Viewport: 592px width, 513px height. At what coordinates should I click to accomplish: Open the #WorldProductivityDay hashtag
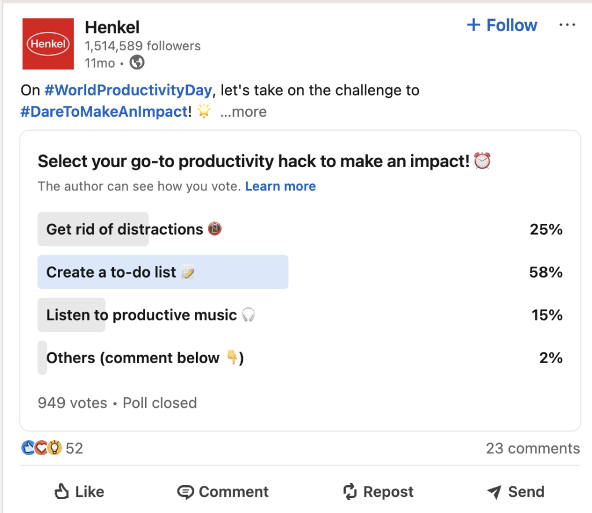[x=129, y=91]
